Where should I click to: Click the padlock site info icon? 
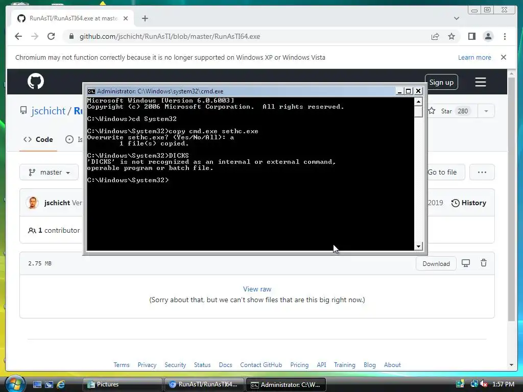pyautogui.click(x=71, y=36)
